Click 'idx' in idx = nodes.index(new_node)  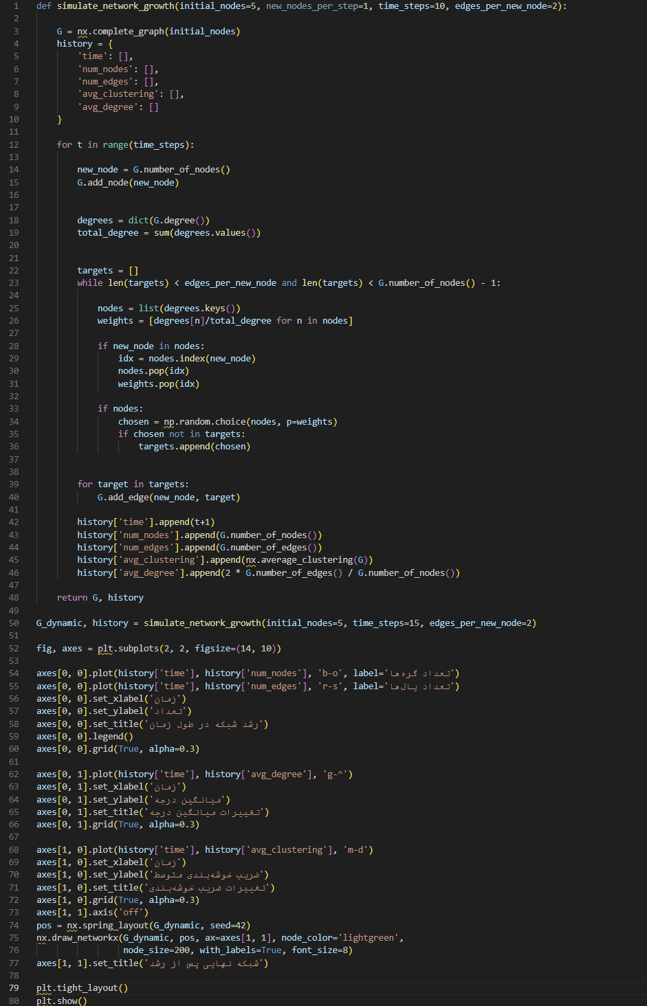point(126,359)
